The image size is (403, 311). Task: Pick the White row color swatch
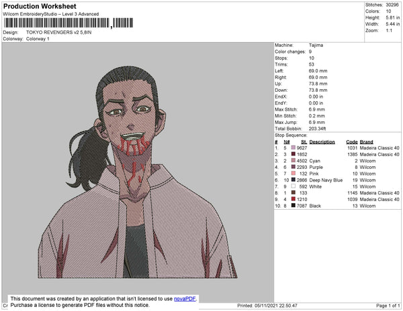pos(294,186)
